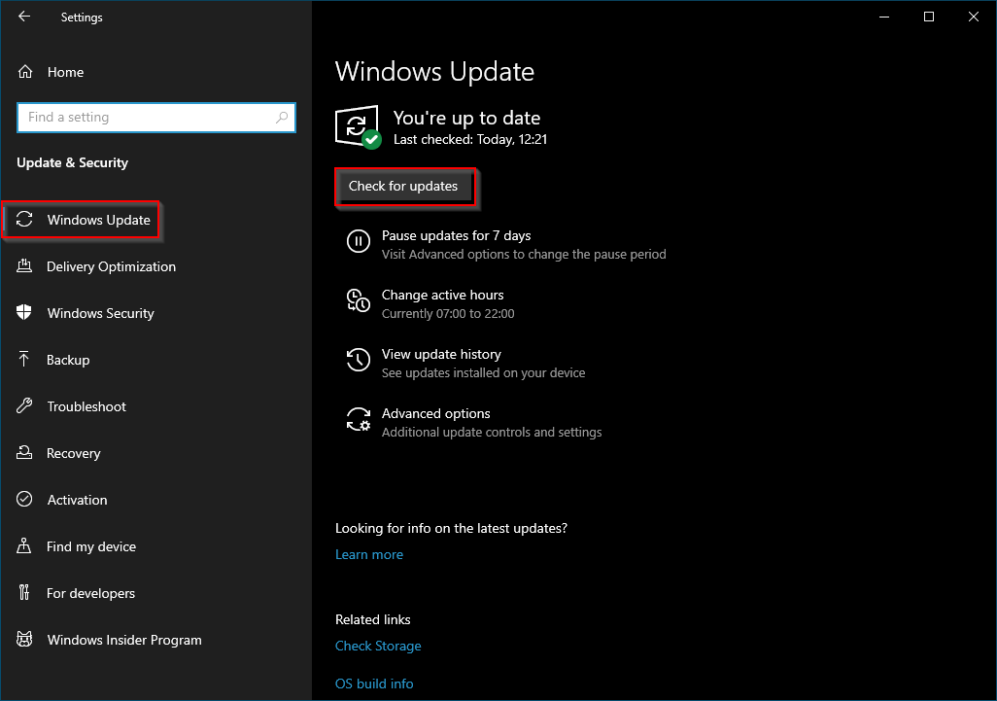Click the Troubleshoot wrench icon

[24, 405]
